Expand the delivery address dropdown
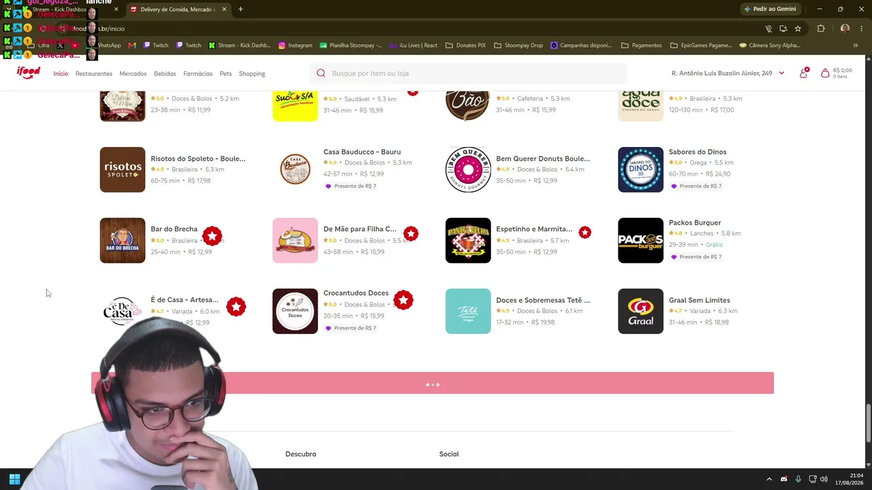 781,73
